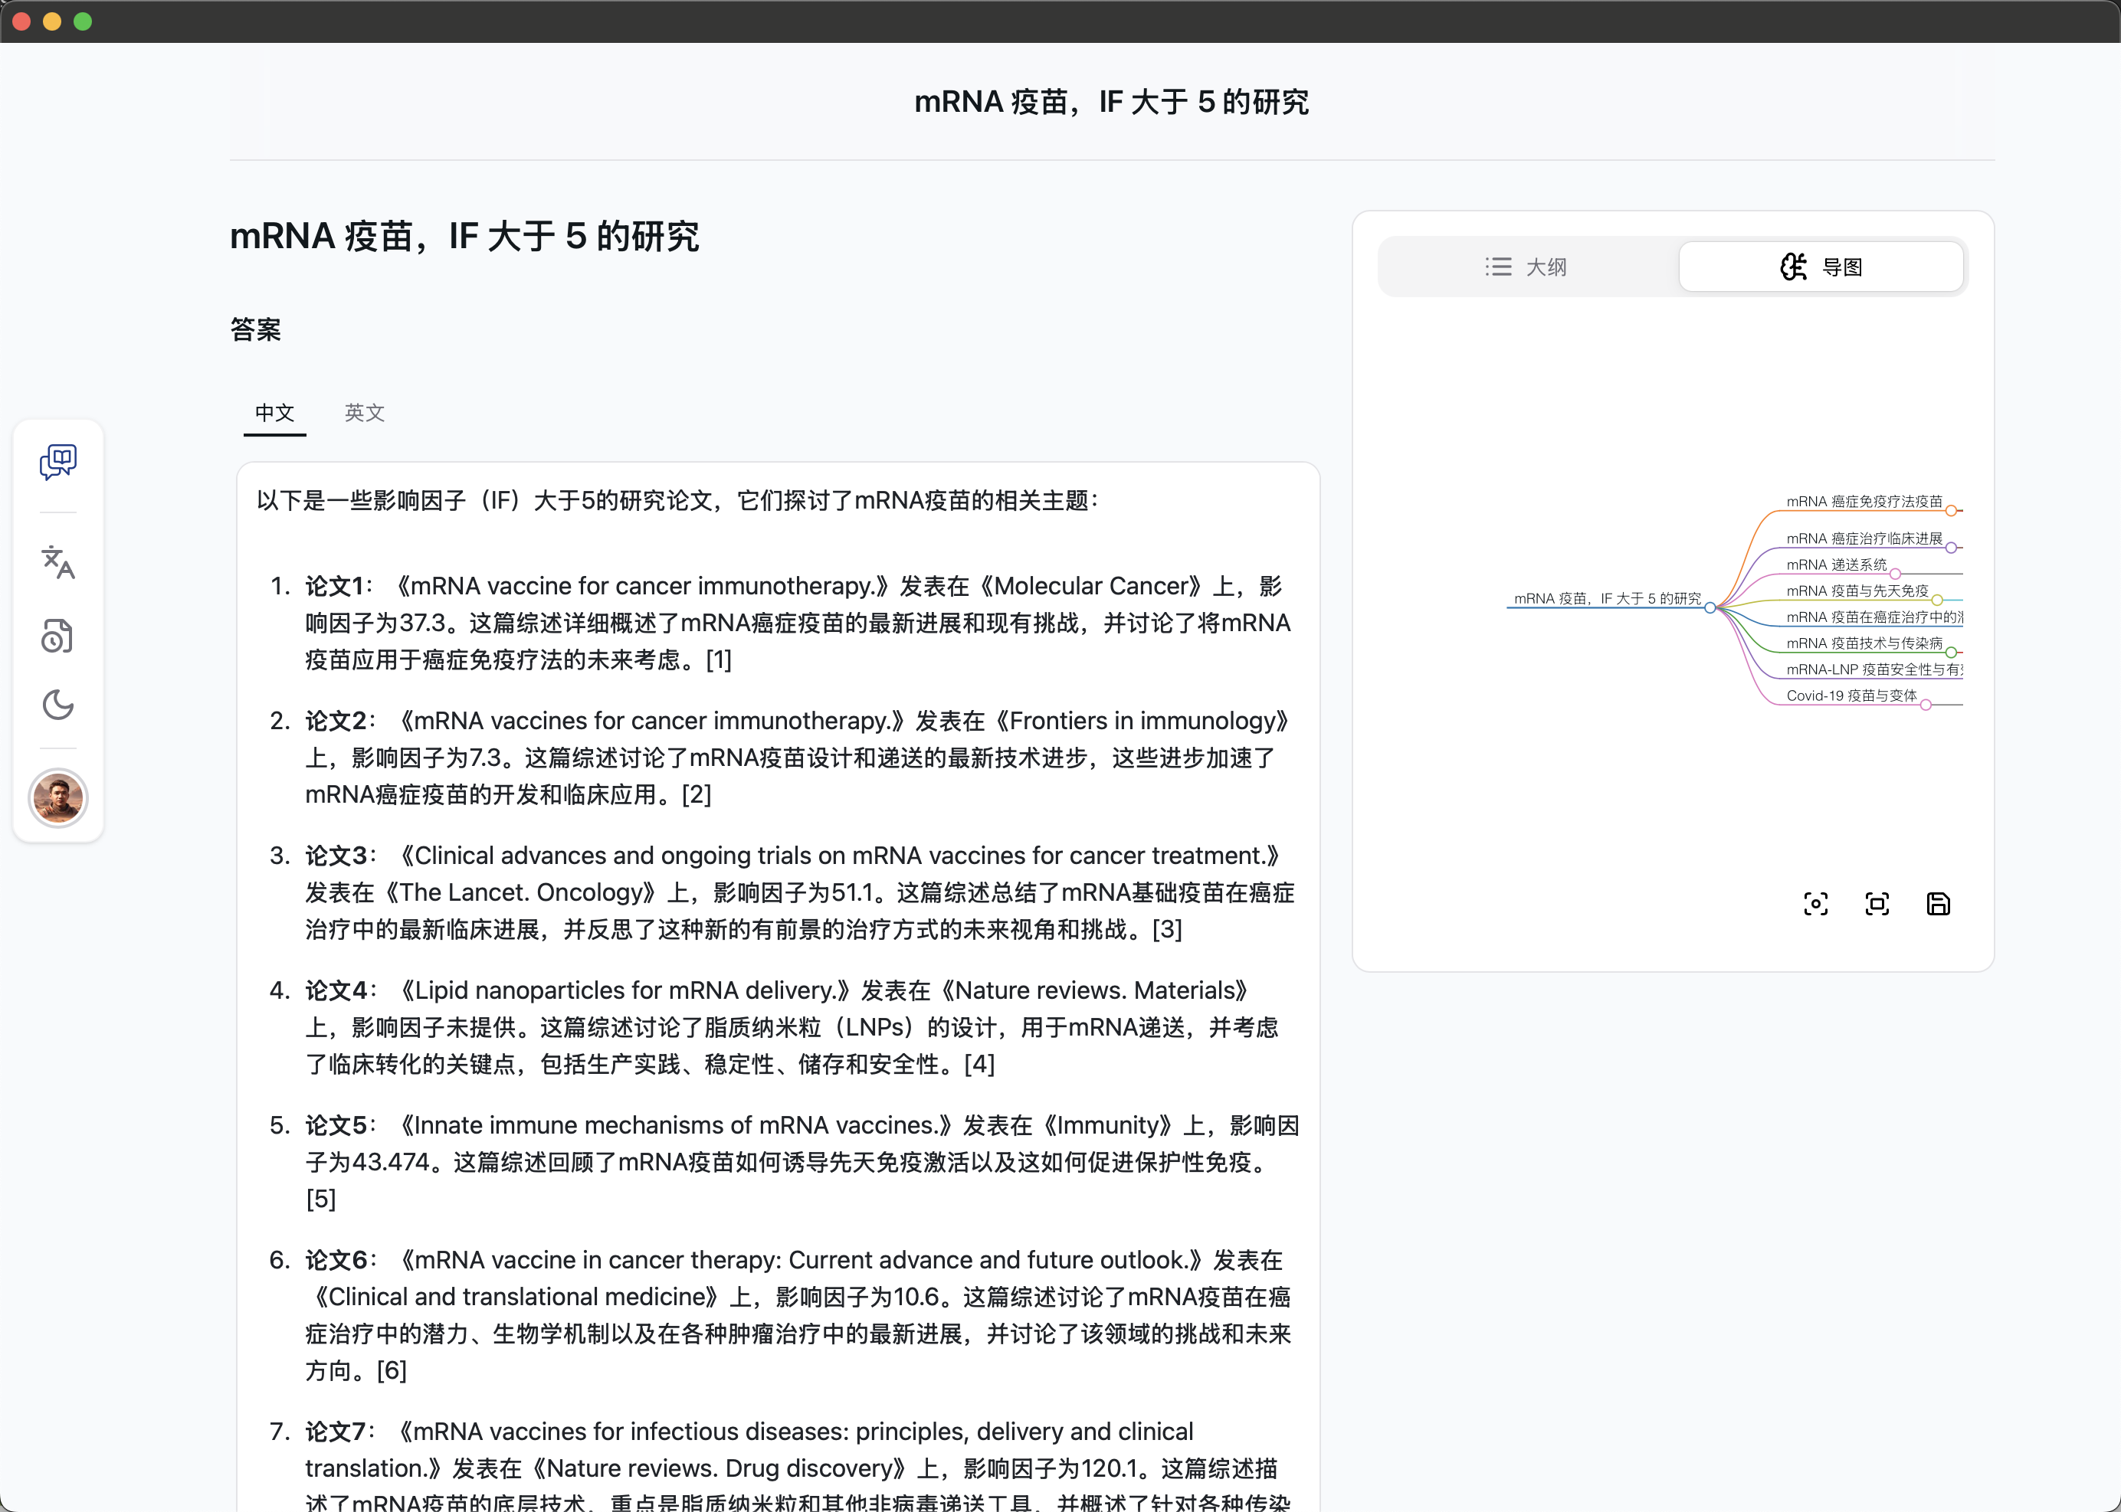Open citation [2] after paper 2

[x=697, y=795]
